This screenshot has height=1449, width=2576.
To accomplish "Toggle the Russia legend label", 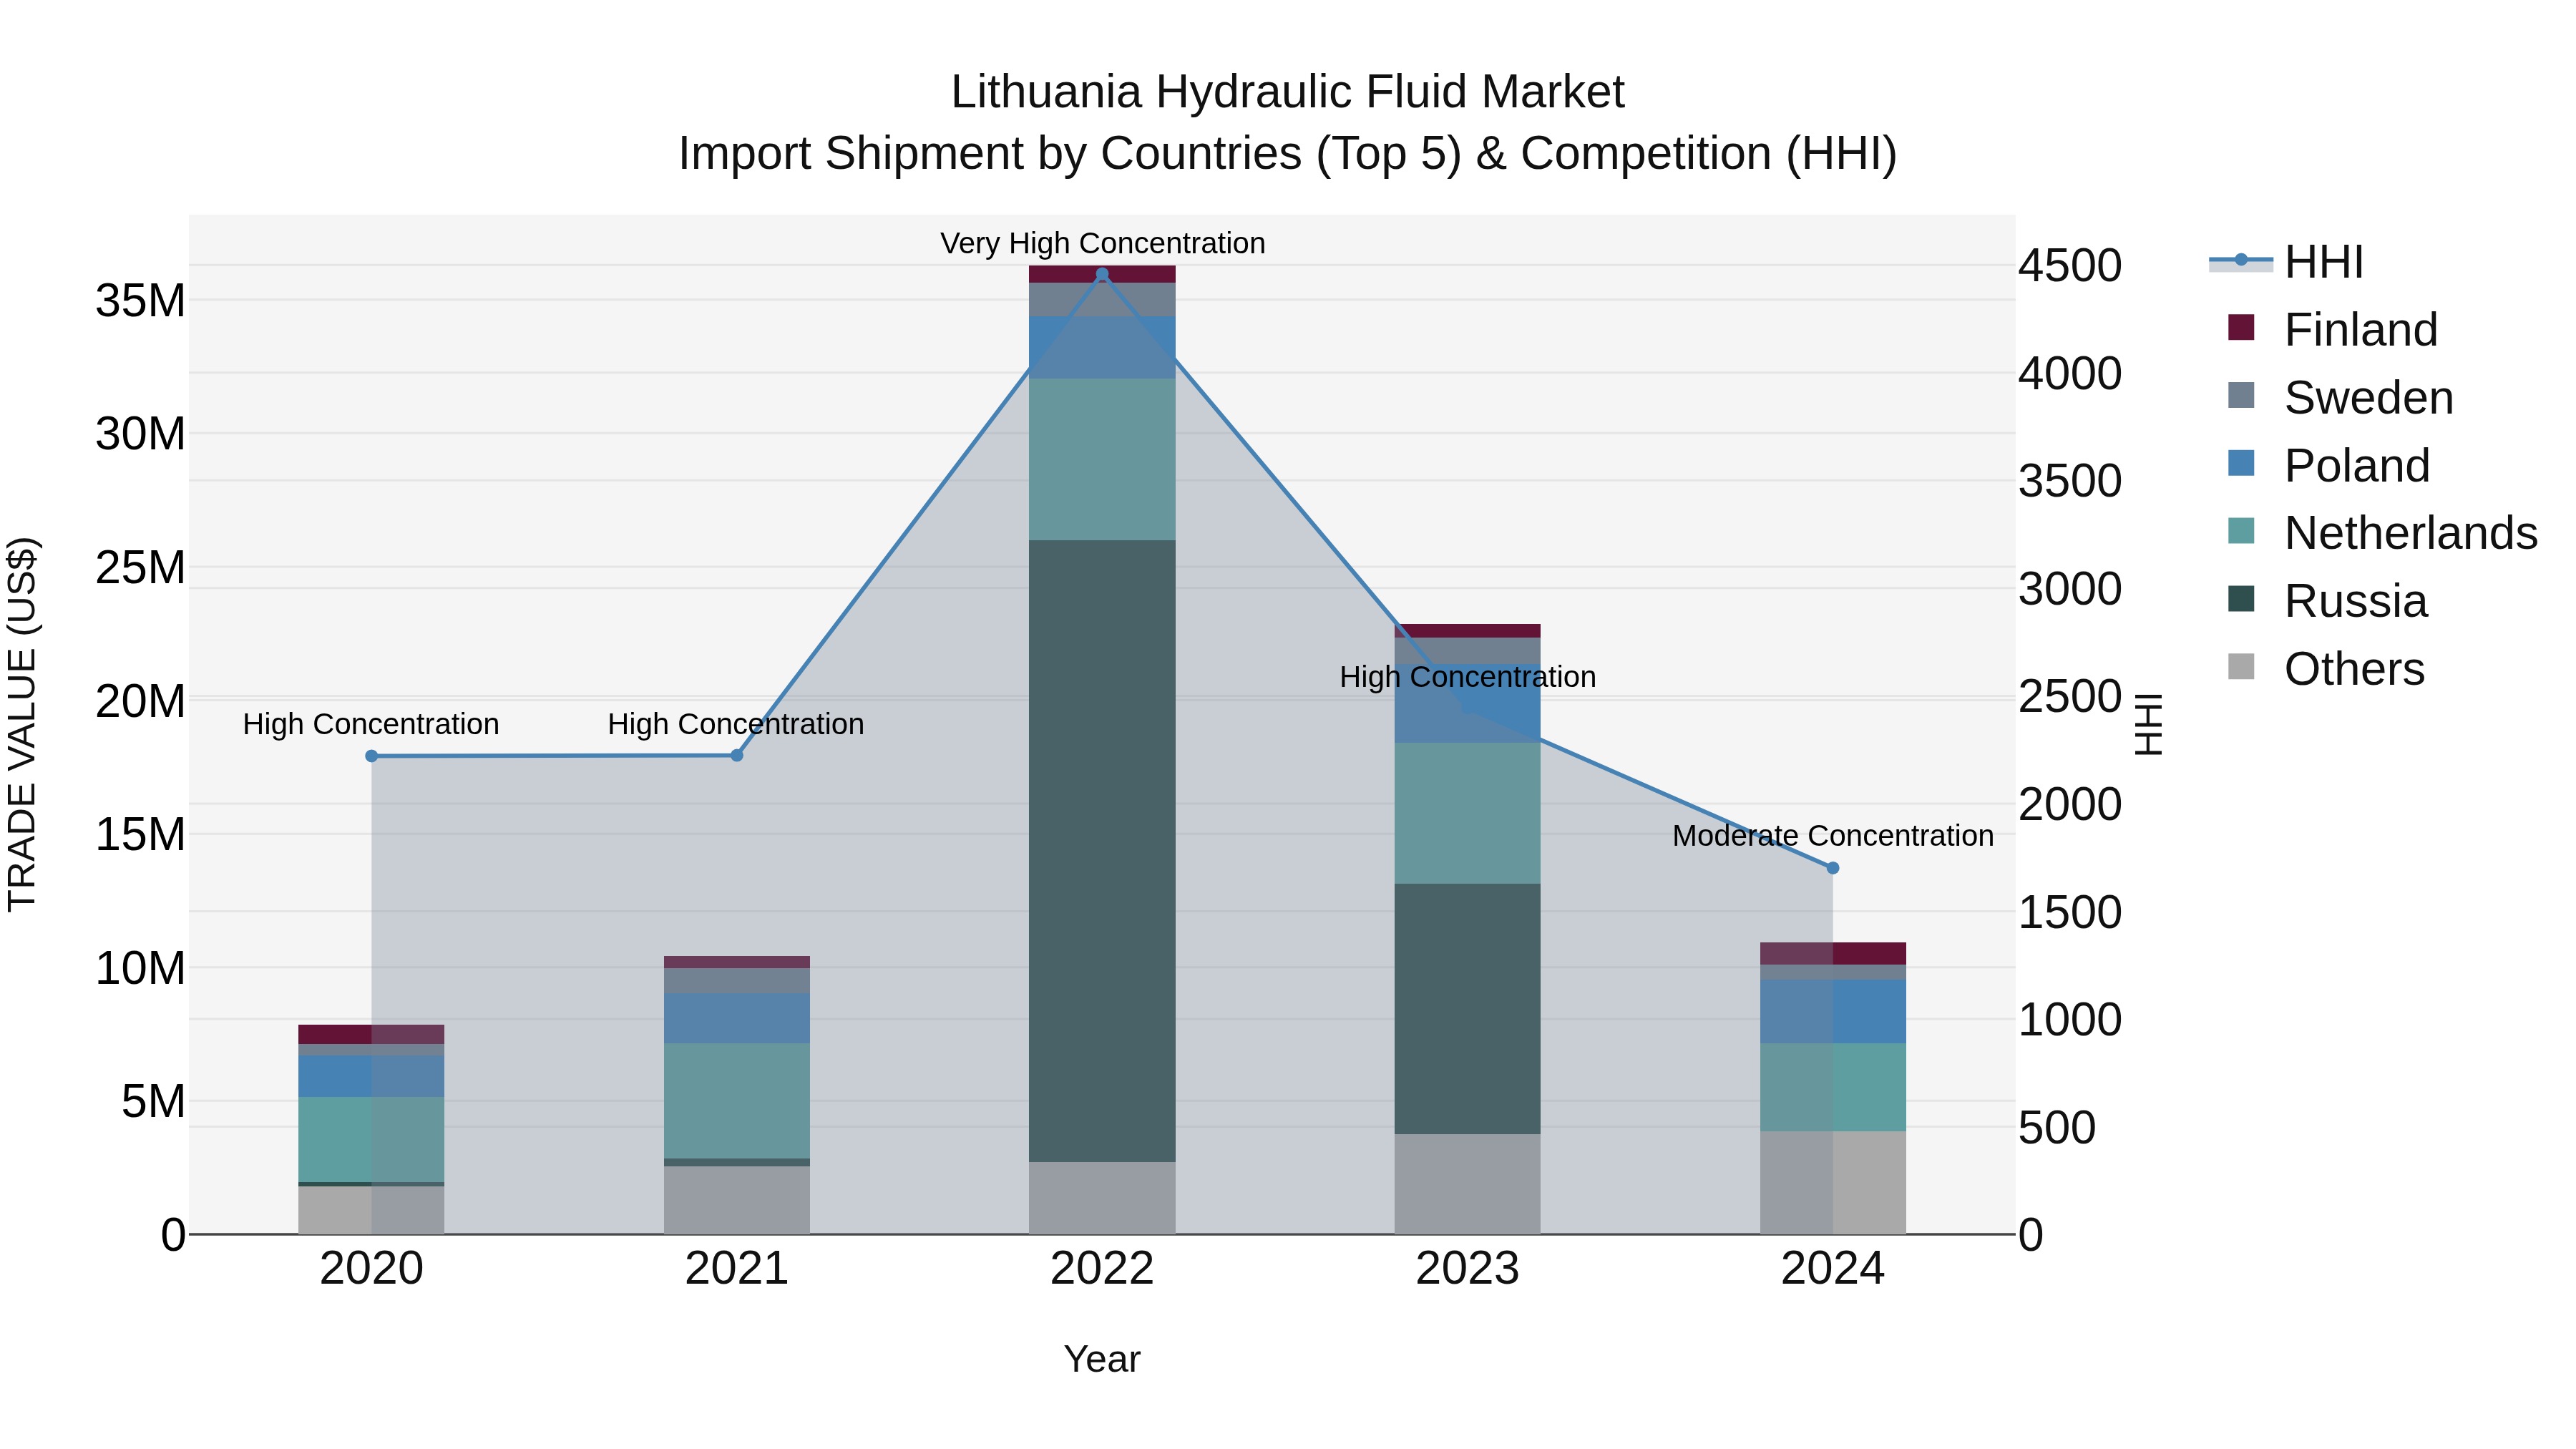I will [x=2356, y=601].
